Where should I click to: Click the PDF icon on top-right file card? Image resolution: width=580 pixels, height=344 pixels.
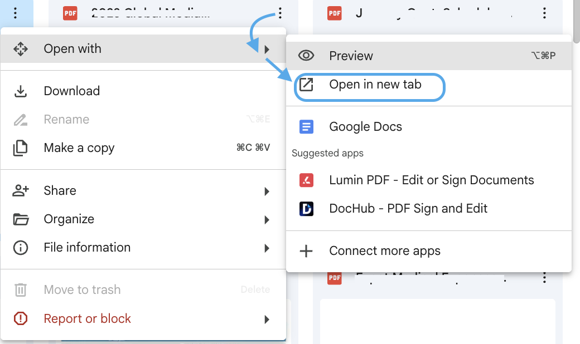tap(335, 14)
